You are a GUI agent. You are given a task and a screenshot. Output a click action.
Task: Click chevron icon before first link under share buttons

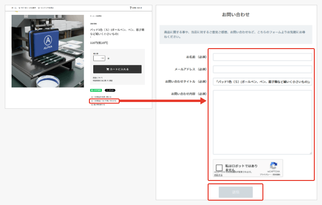tap(92, 97)
